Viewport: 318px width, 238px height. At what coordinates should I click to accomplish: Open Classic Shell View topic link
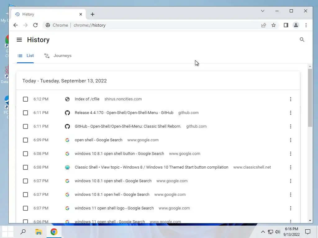tap(152, 167)
